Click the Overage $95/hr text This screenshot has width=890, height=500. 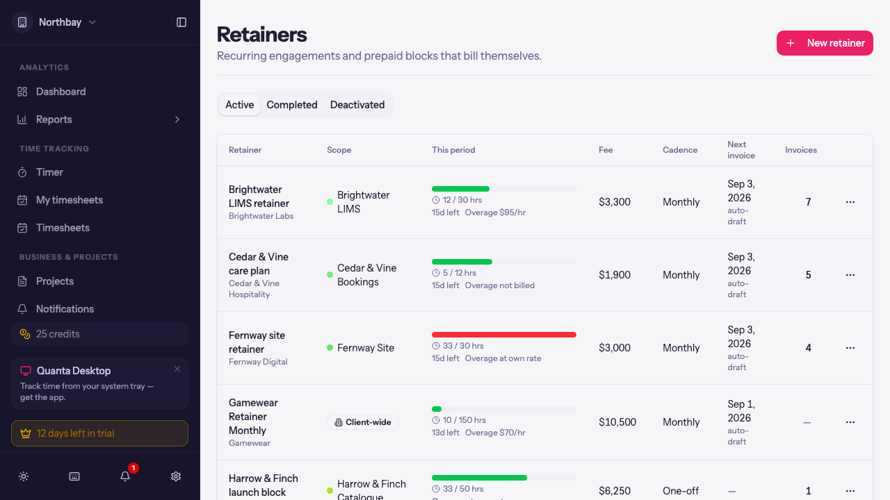[x=495, y=212]
